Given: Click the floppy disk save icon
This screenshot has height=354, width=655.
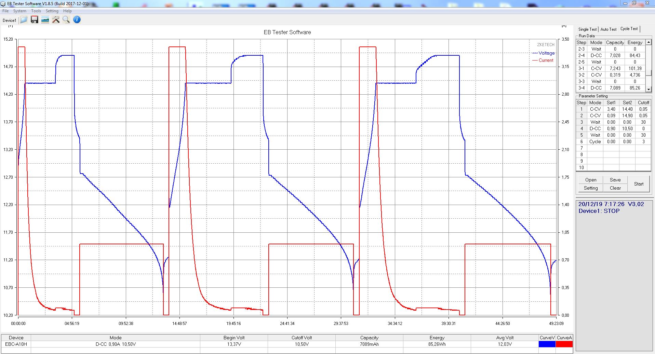Looking at the screenshot, I should 34,20.
